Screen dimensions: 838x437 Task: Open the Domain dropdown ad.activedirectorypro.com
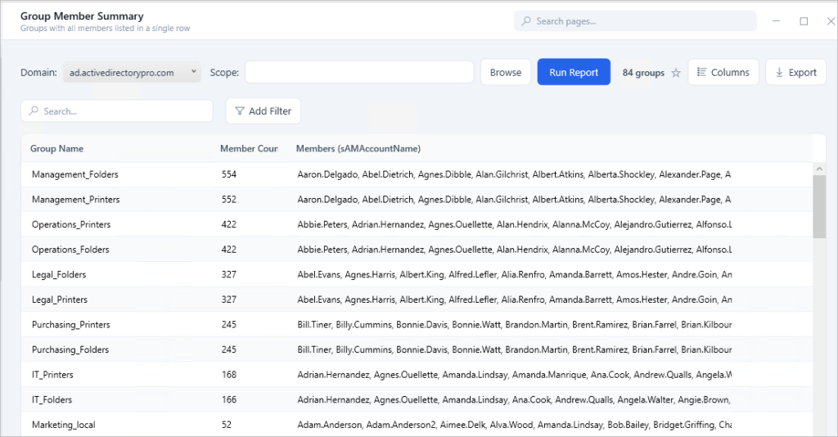tap(132, 72)
